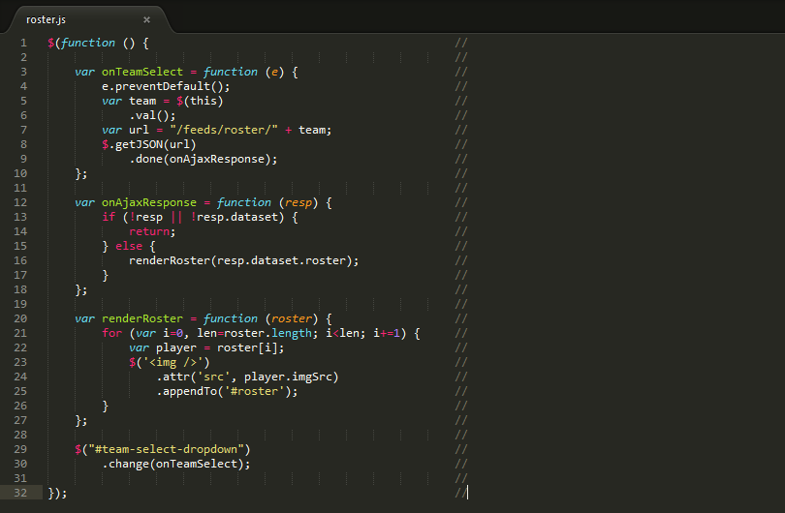Click the "#team-select-dropdown" selector string

coord(166,449)
